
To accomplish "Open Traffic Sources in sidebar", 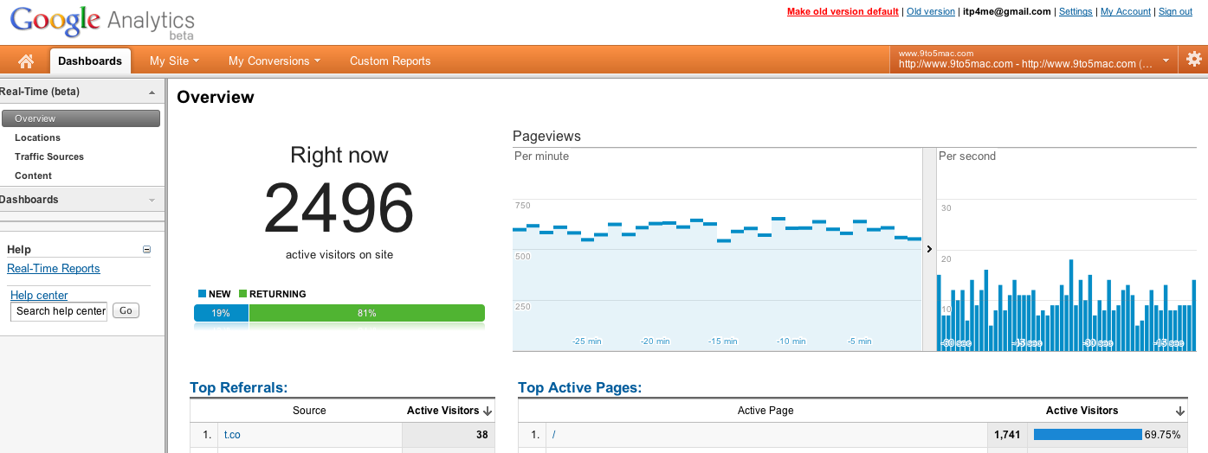I will (x=49, y=156).
